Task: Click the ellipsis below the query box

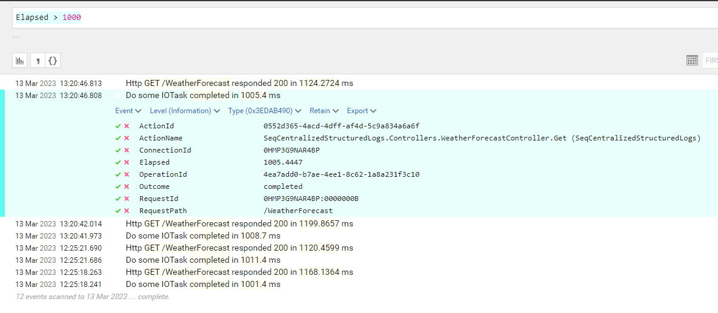Action: pyautogui.click(x=16, y=36)
